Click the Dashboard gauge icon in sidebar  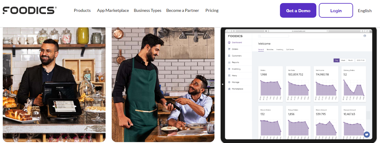click(229, 42)
